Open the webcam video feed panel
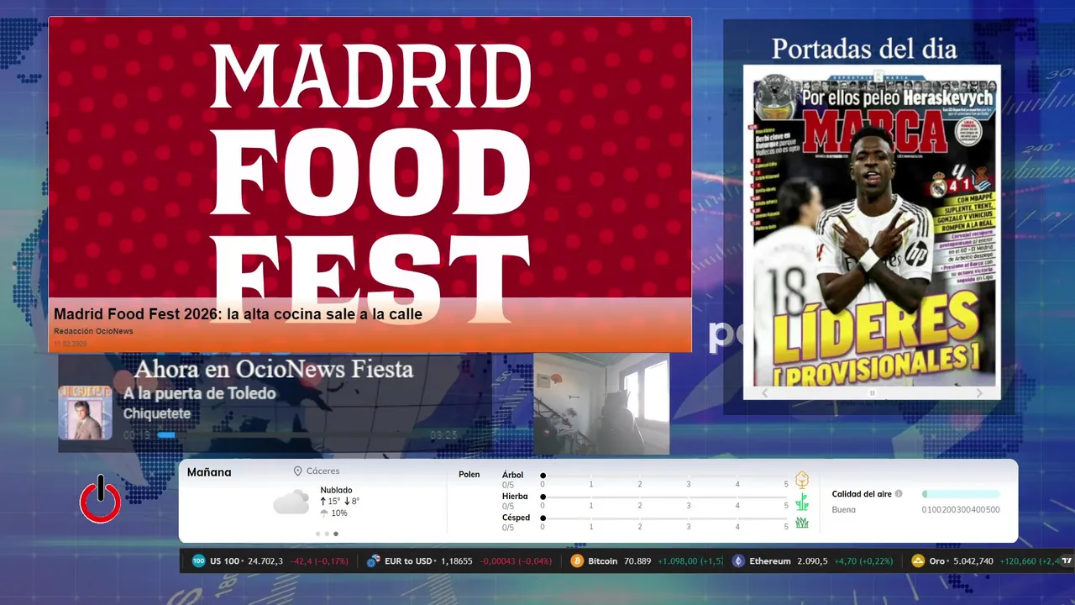1075x605 pixels. [x=601, y=404]
